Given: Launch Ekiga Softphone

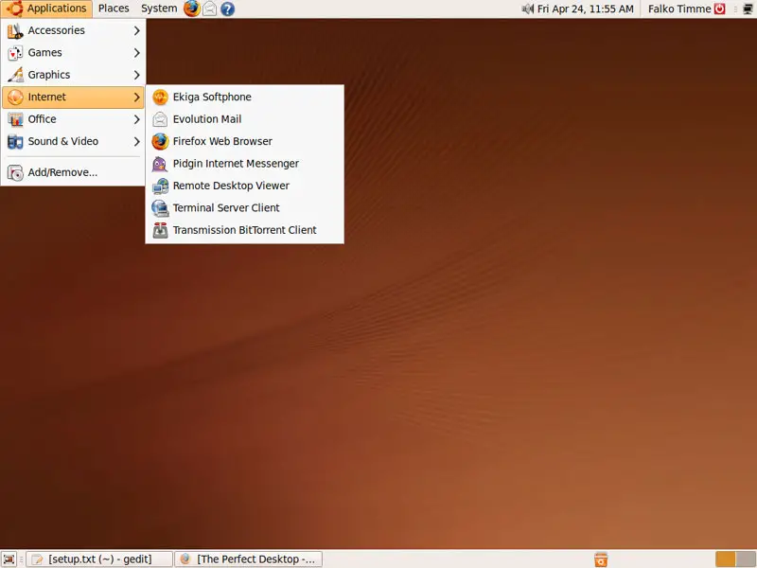Looking at the screenshot, I should click(x=245, y=98).
